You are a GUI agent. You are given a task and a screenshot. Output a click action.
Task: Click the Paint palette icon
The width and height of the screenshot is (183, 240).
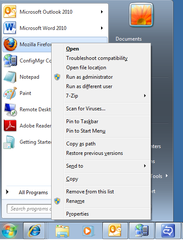coord(10,93)
